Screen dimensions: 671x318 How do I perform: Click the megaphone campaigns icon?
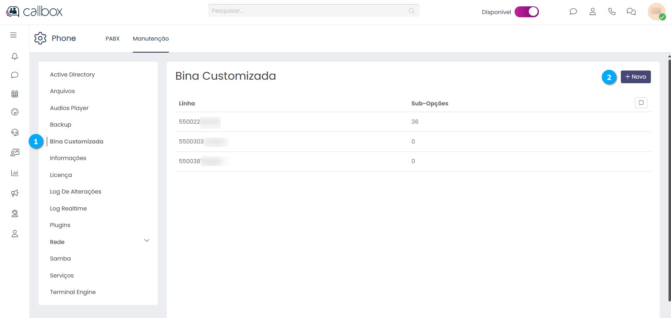point(14,193)
